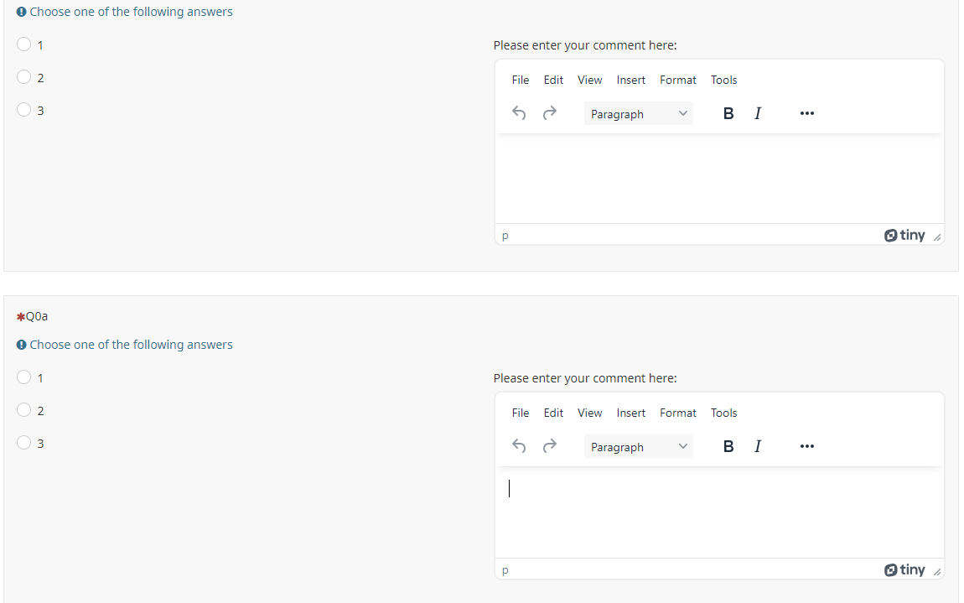Toggle bold in the upper comment editor
Screen dimensions: 964x603
click(728, 113)
